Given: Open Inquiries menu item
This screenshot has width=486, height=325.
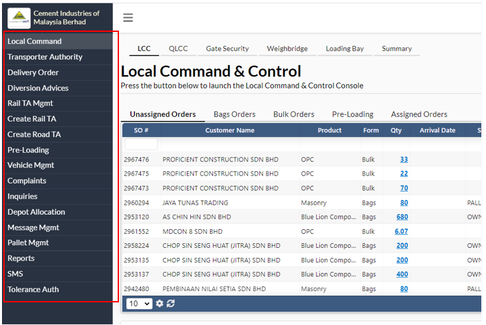Looking at the screenshot, I should coord(58,197).
